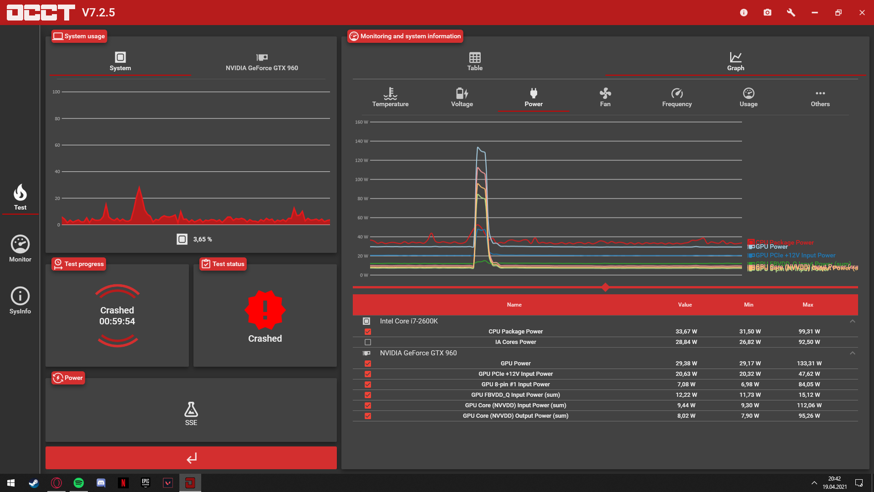Uncheck CPU Package Power checkbox
The width and height of the screenshot is (874, 492).
coord(368,332)
